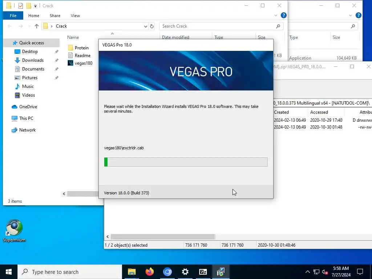Open the network status tray icon
Screen dimensions: 372x279
click(316, 272)
